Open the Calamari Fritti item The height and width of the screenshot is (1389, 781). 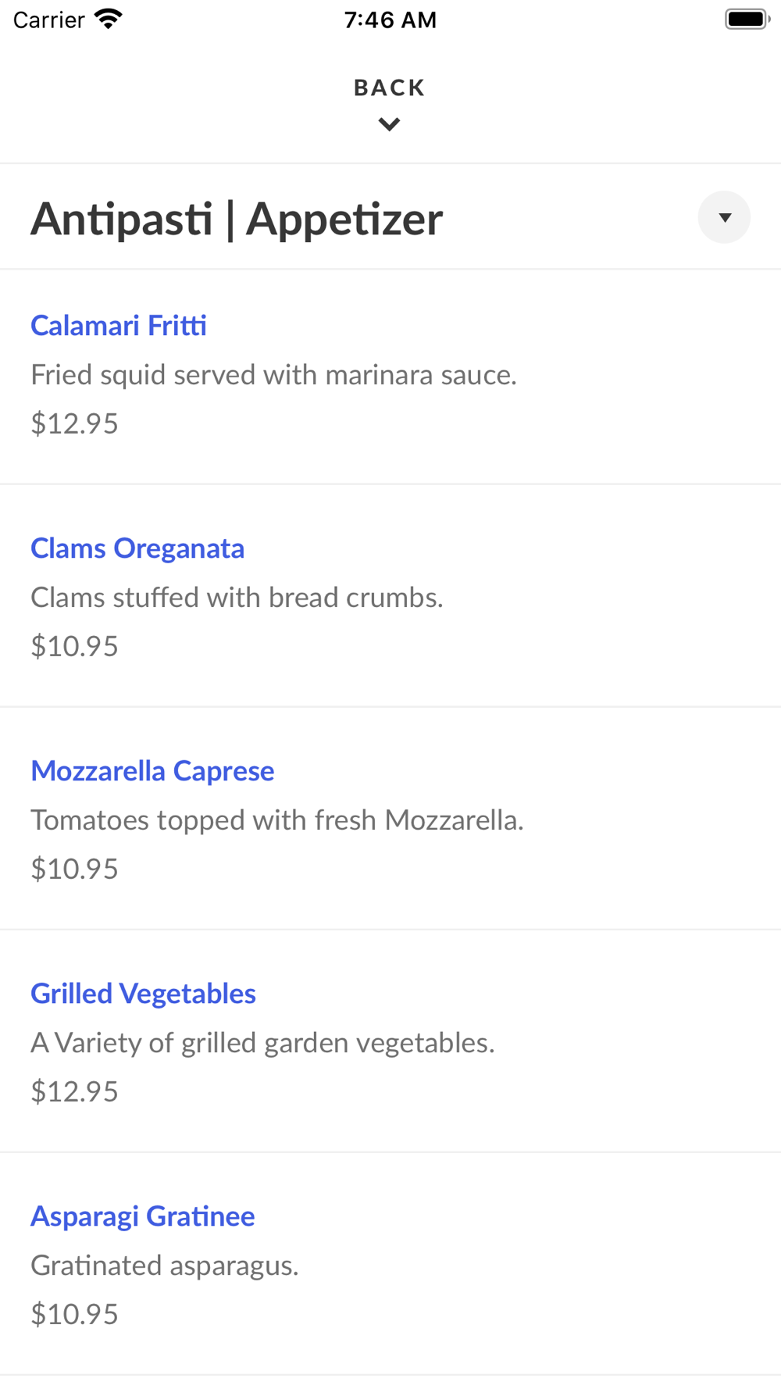(119, 326)
